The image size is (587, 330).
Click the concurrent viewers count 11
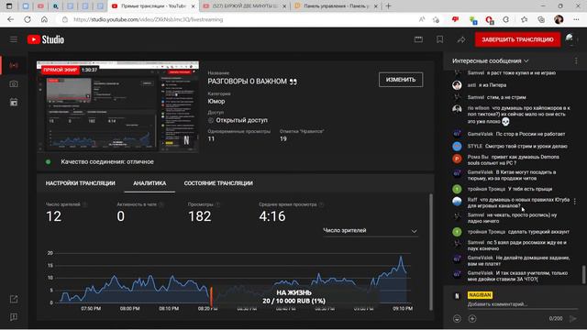211,138
